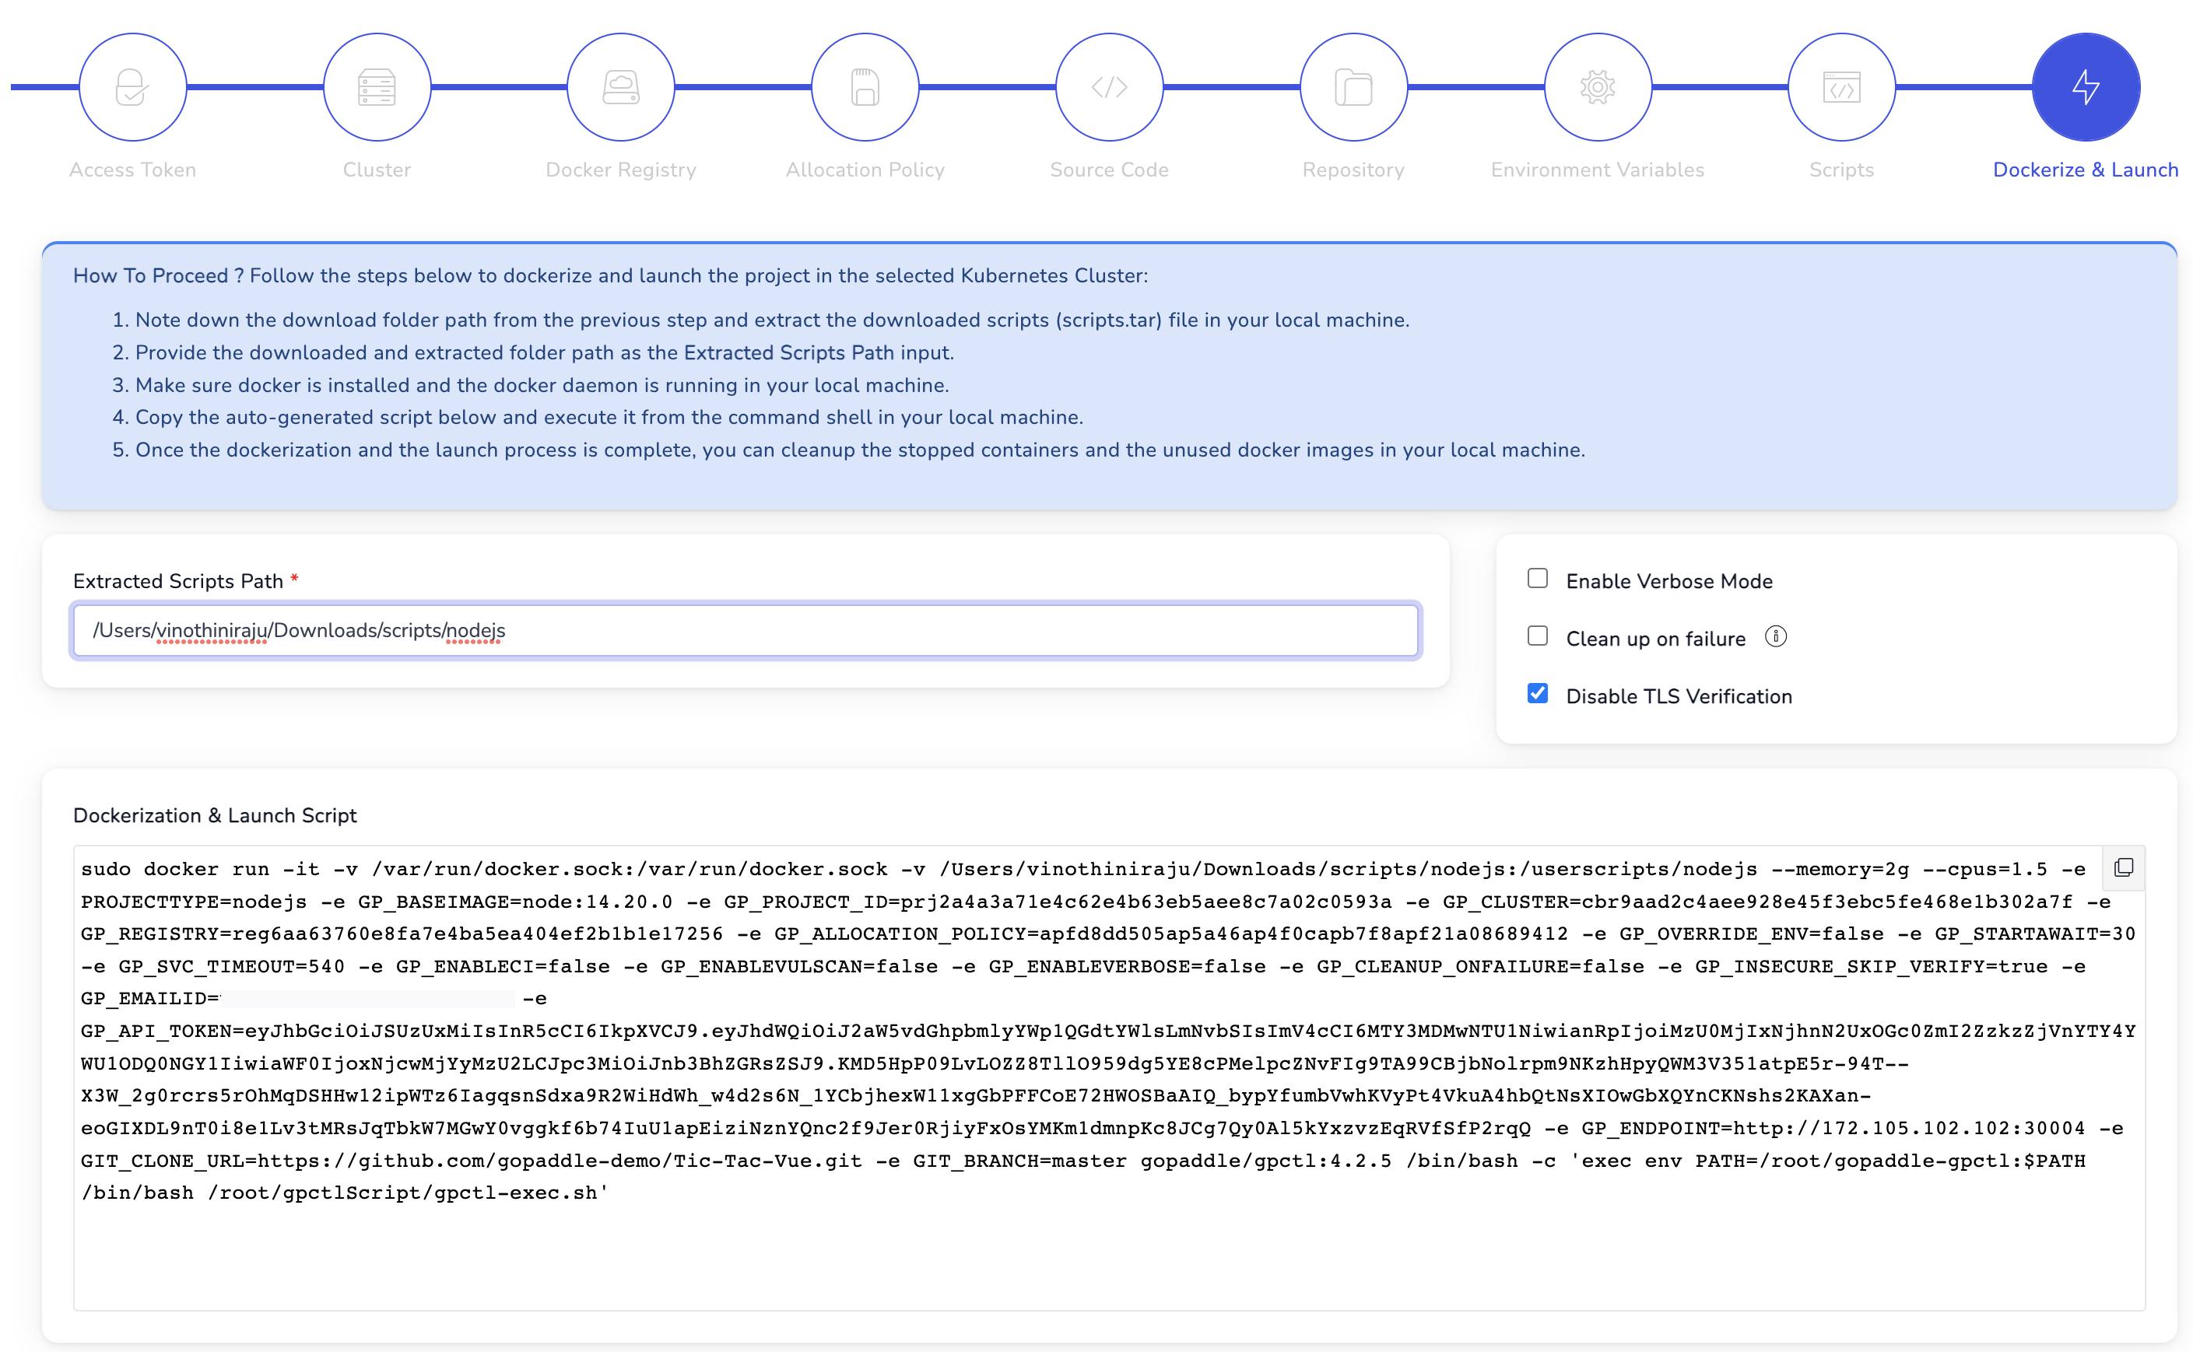Screen dimensions: 2193x1352
Task: Copy the Dockerization & Launch Script
Action: (2125, 867)
